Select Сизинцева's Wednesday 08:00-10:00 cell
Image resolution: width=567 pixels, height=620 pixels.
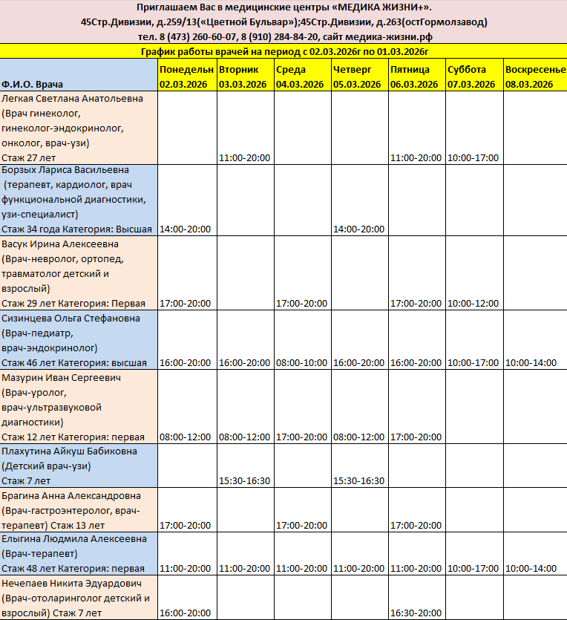pos(302,363)
